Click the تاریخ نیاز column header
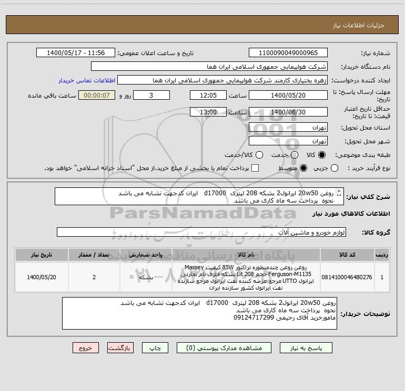The height and width of the screenshot is (391, 405). tap(42, 255)
